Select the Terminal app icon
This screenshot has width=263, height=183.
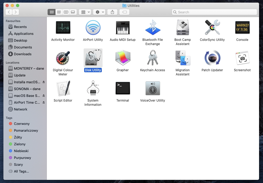(123, 88)
